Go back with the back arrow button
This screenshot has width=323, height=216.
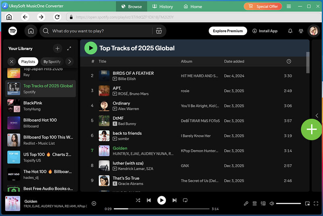click(25, 17)
